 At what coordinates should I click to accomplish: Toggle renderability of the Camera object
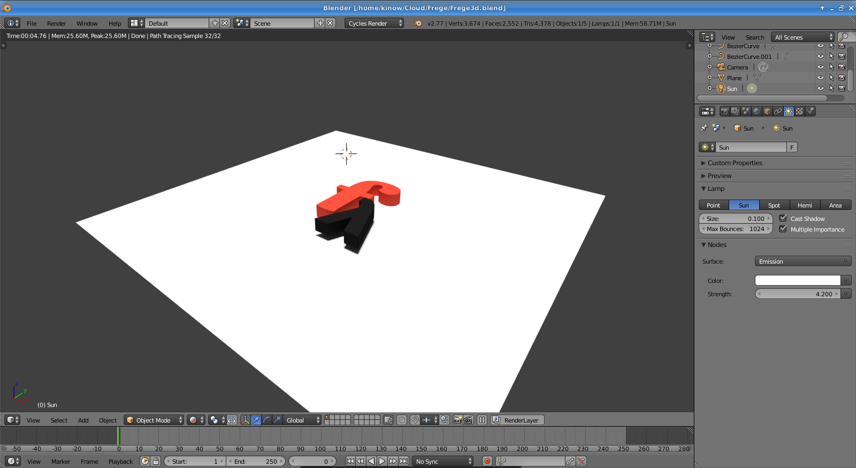click(x=842, y=67)
